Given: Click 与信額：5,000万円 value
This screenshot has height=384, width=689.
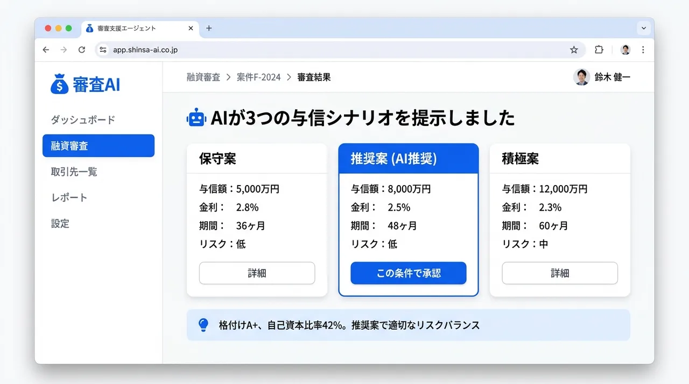Looking at the screenshot, I should tap(239, 189).
